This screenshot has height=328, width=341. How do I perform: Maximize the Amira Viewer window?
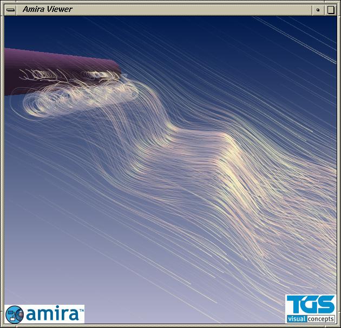pos(331,10)
